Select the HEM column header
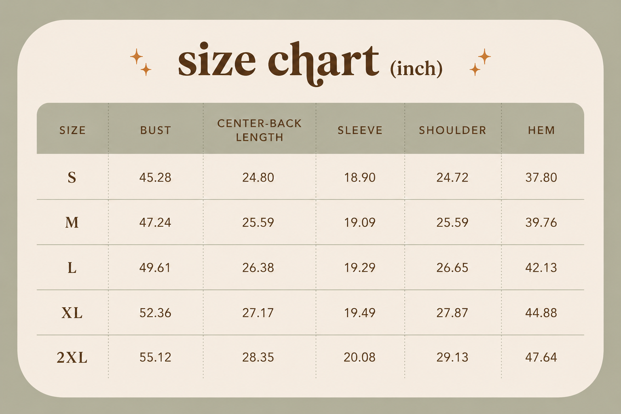The image size is (621, 414). [x=541, y=130]
